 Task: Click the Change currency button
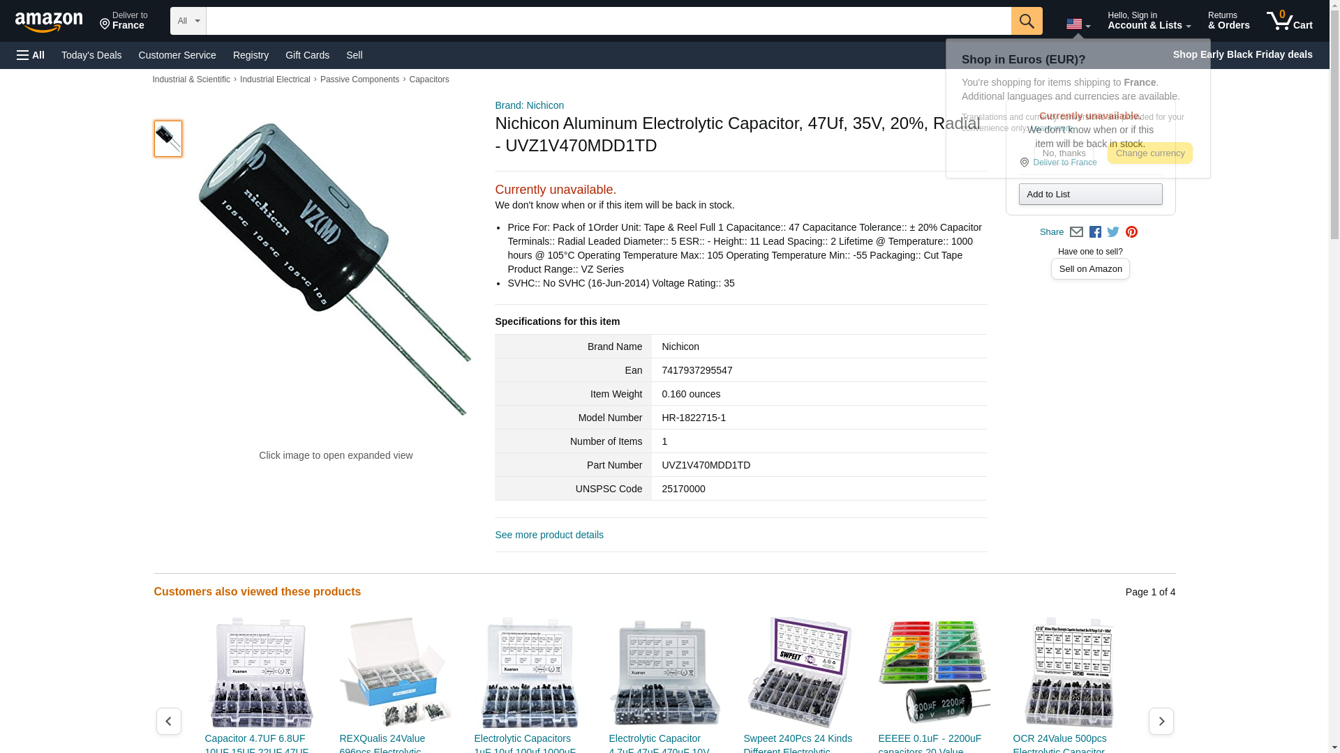point(1150,153)
